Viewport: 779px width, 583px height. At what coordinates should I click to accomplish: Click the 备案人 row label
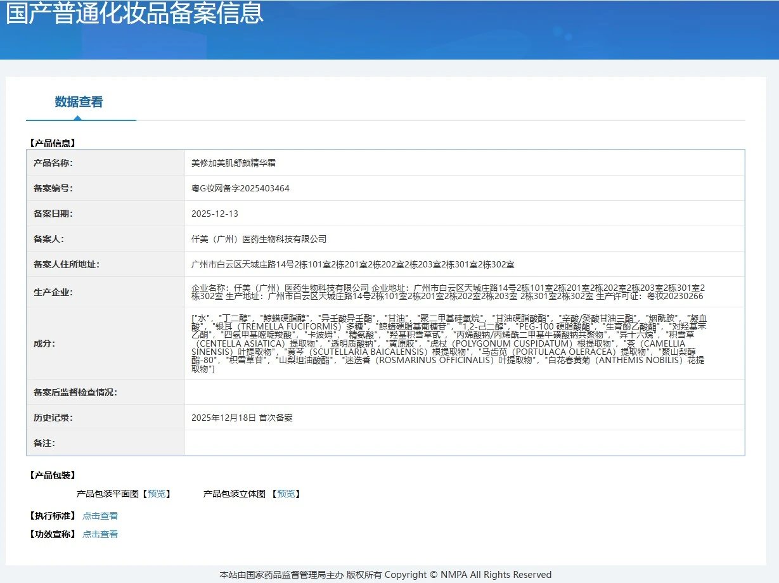49,239
